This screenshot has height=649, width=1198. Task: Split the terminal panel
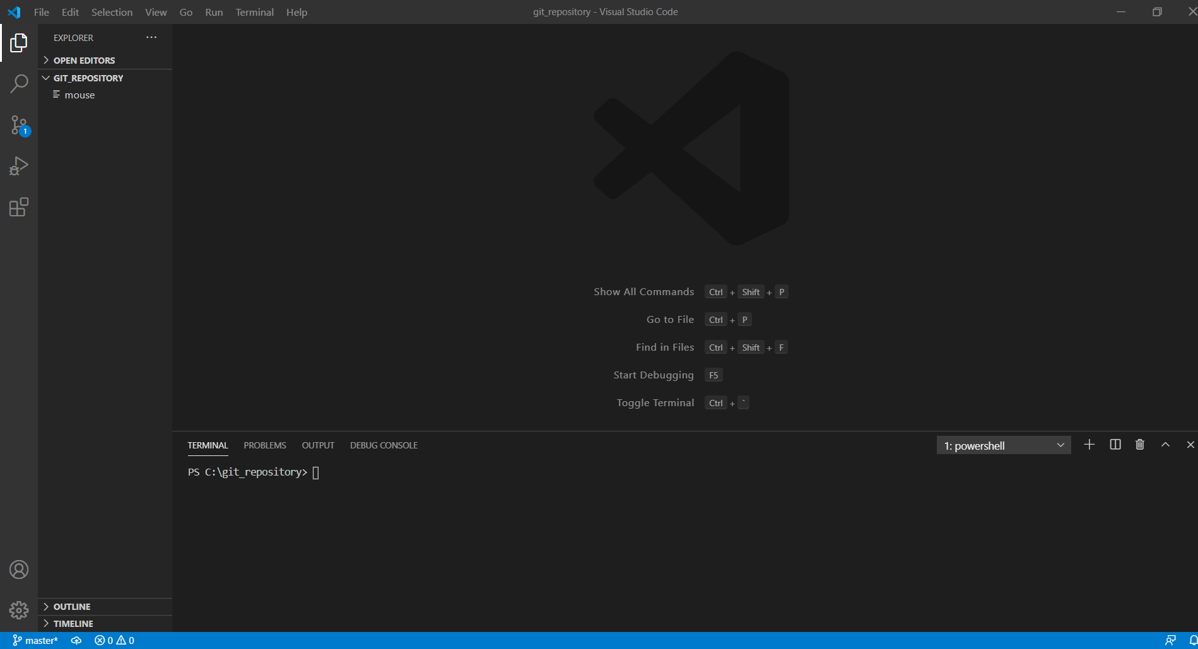pos(1115,445)
